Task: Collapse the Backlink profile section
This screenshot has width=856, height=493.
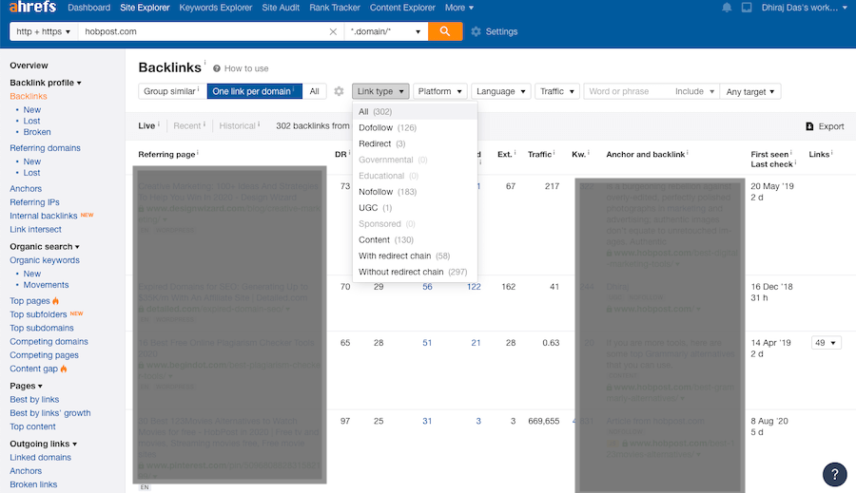Action: pos(46,83)
